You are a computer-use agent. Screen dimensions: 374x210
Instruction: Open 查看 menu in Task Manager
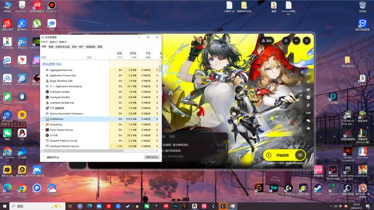[63, 42]
